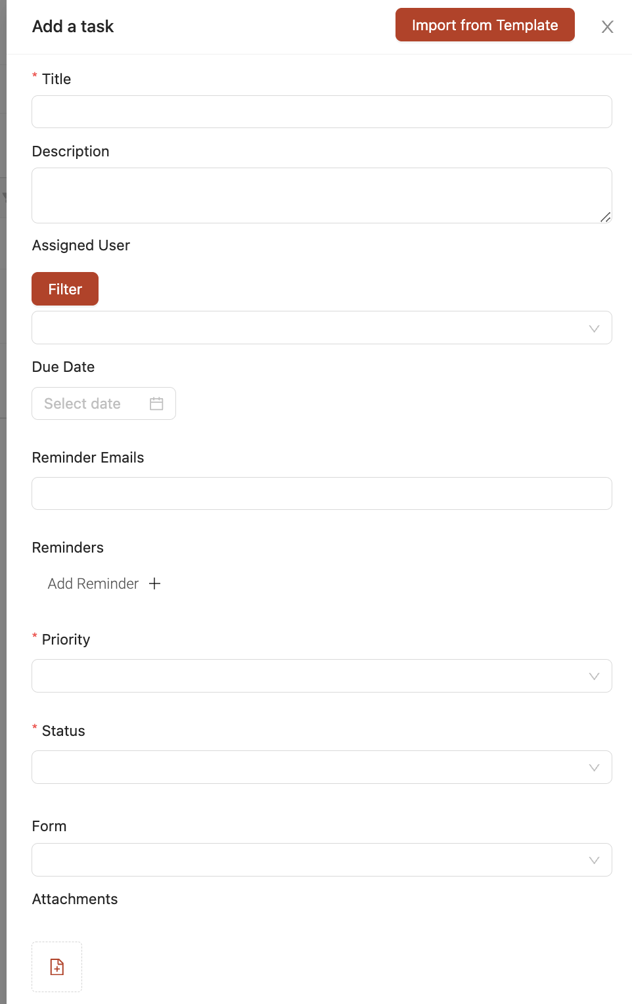Click the Description resize handle corner
Screen dimensions: 632x1004
[x=606, y=217]
